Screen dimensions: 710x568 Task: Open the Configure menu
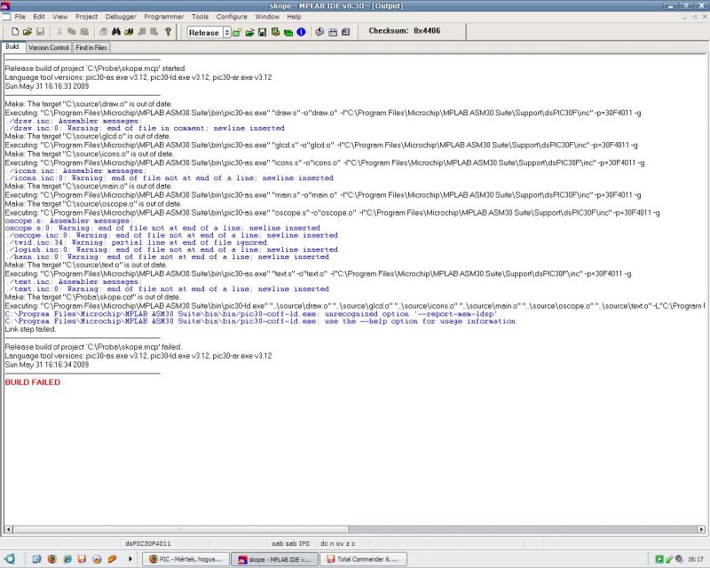[232, 17]
